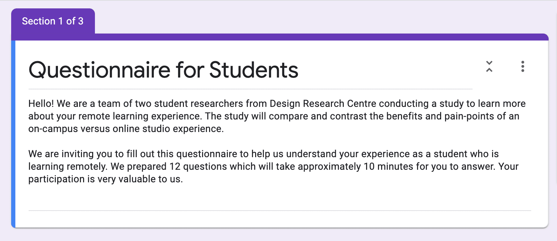557x241 pixels.
Task: Click the word 'Questionnaire' in the title
Action: tap(100, 70)
